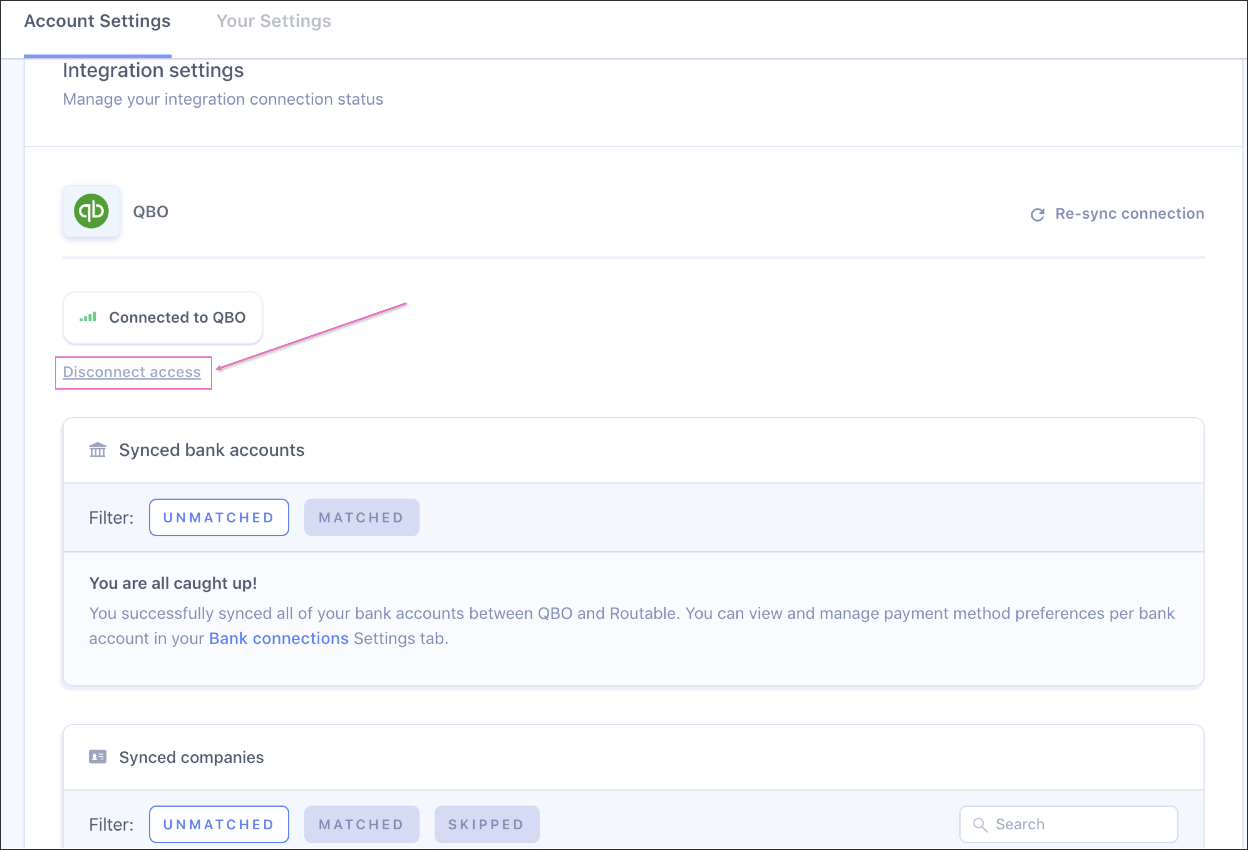Click the QBO integration name label
The width and height of the screenshot is (1248, 850).
click(150, 212)
